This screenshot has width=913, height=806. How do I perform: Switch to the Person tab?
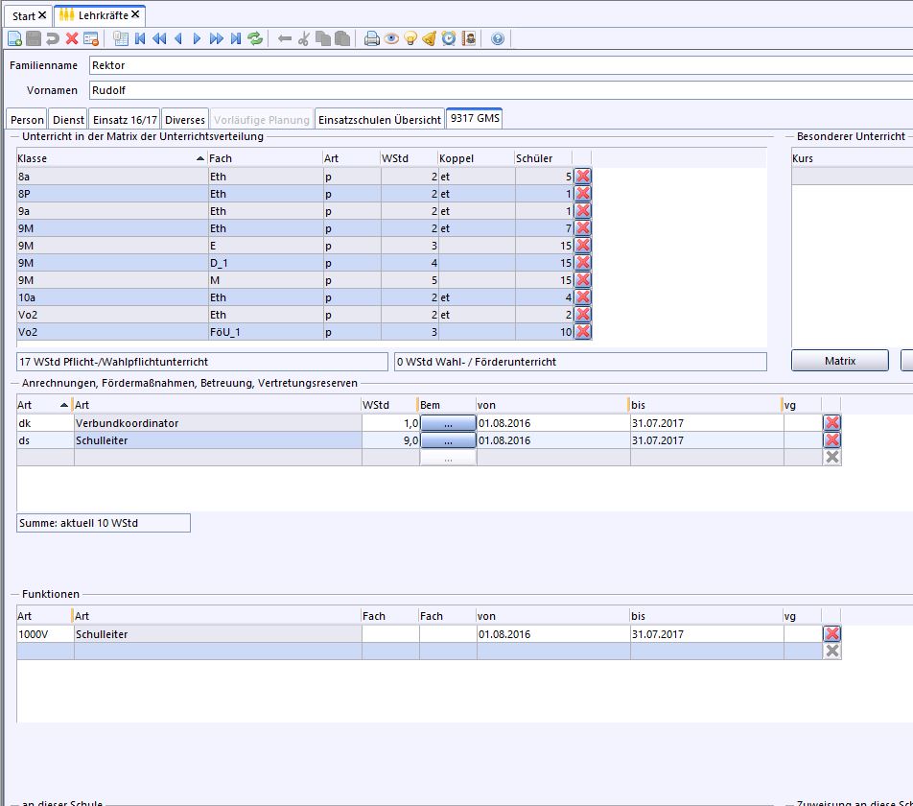pyautogui.click(x=27, y=119)
